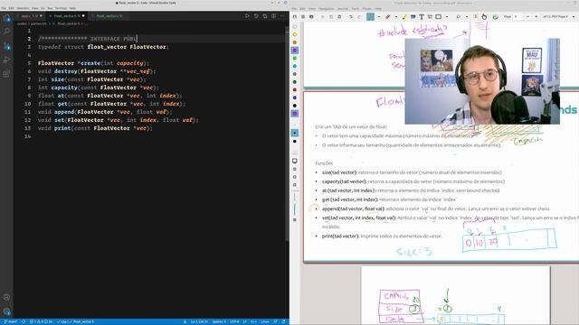The image size is (579, 325).
Task: Open the selection tool dropdown arrow
Action: click(467, 16)
